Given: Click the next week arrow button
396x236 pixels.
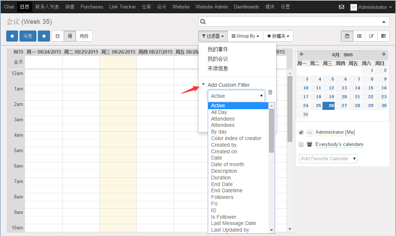Looking at the screenshot, I should 44,36.
